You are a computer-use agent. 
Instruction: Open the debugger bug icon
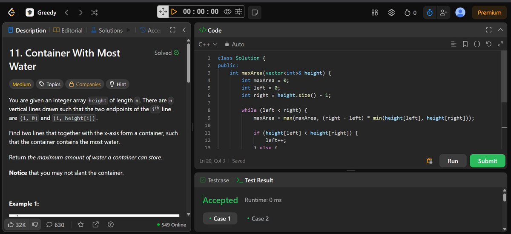click(x=429, y=161)
